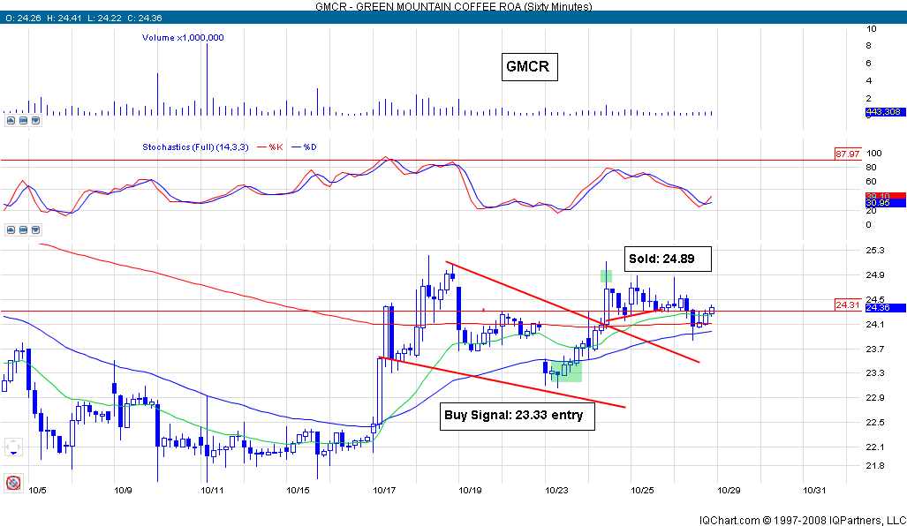Click the middle button under the volume pane

click(x=22, y=120)
